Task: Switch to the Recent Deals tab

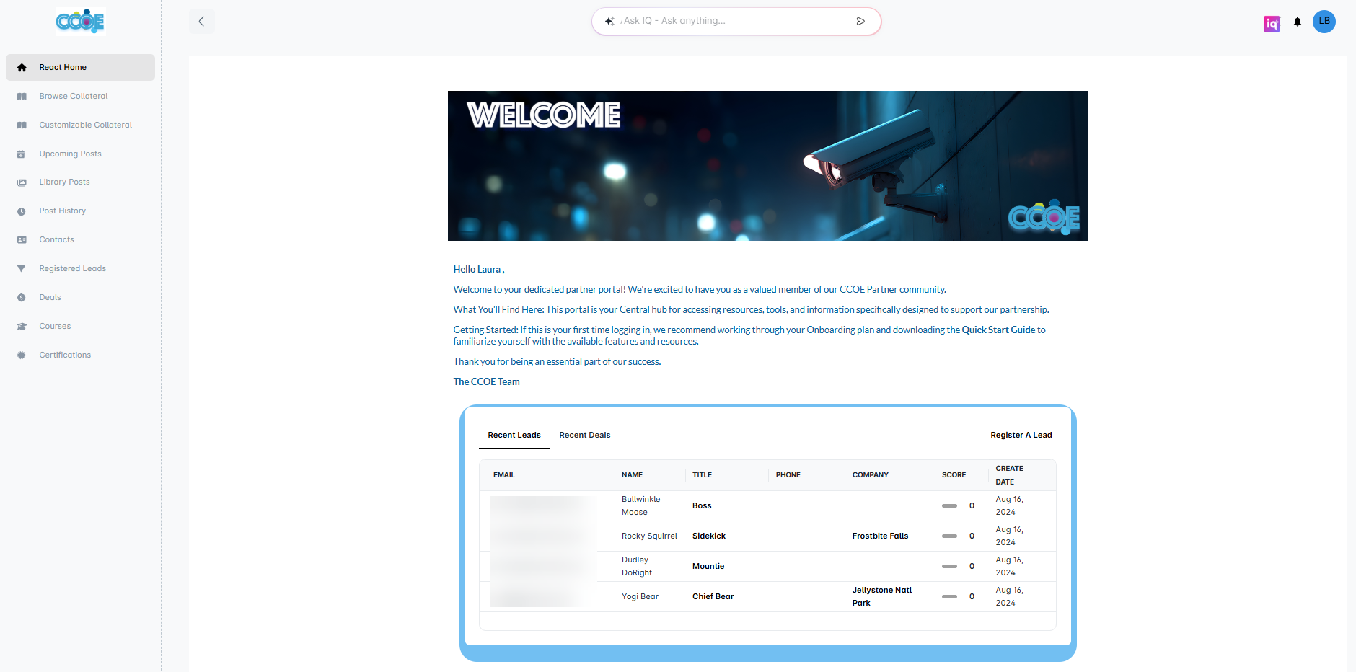Action: [584, 435]
